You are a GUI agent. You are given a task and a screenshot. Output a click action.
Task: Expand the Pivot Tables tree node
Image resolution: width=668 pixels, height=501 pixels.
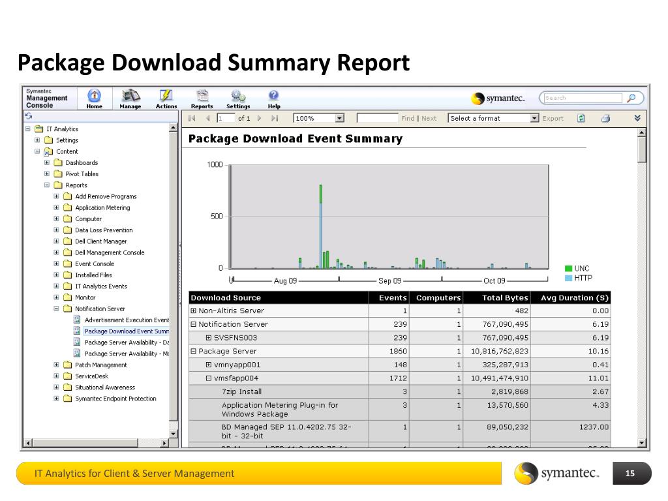click(x=47, y=174)
